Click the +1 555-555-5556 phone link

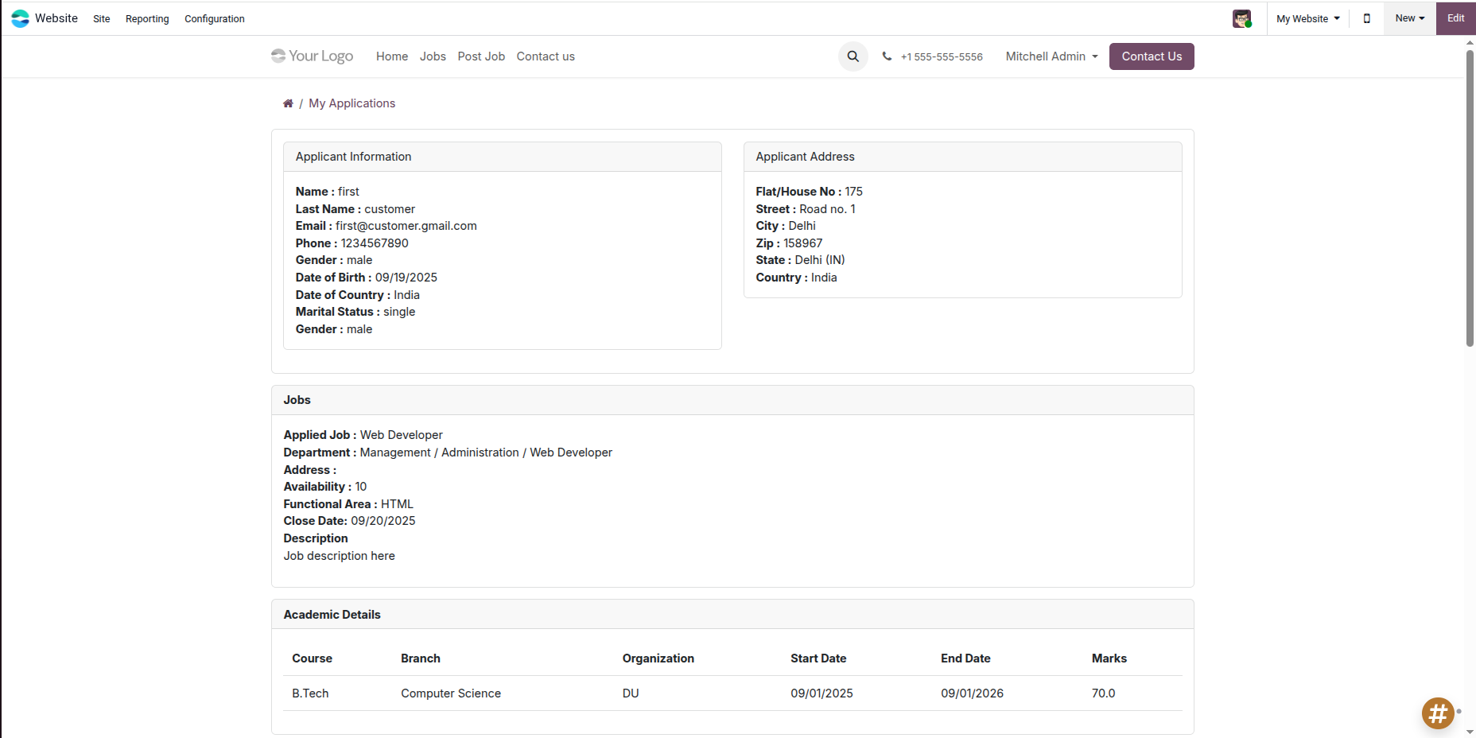pyautogui.click(x=942, y=57)
